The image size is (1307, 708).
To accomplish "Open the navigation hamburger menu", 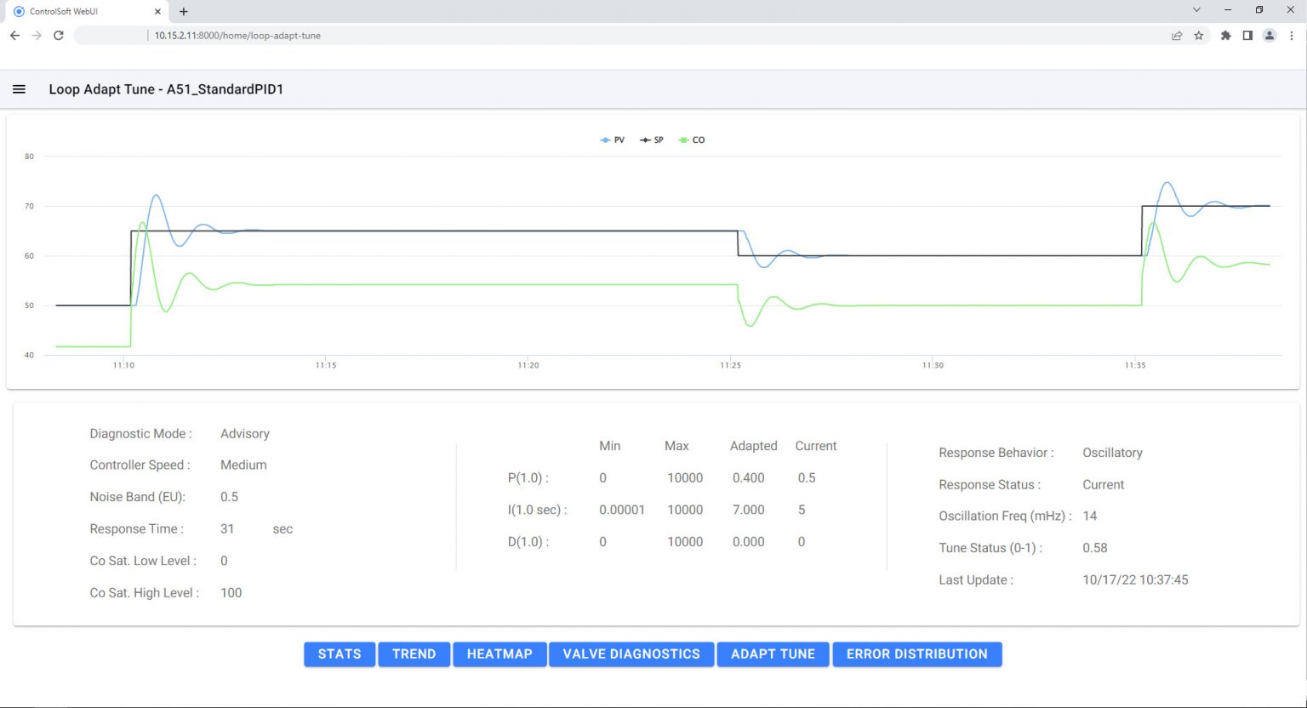I will click(19, 88).
